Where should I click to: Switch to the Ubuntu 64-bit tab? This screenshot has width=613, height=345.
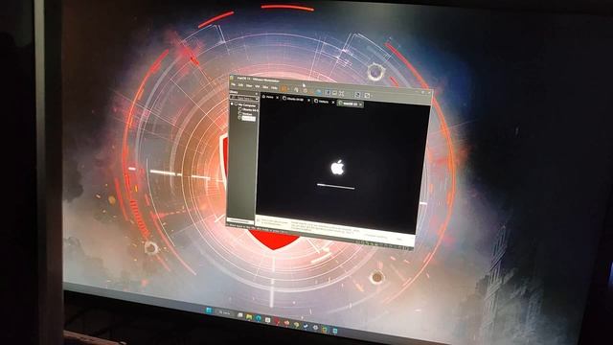[294, 99]
